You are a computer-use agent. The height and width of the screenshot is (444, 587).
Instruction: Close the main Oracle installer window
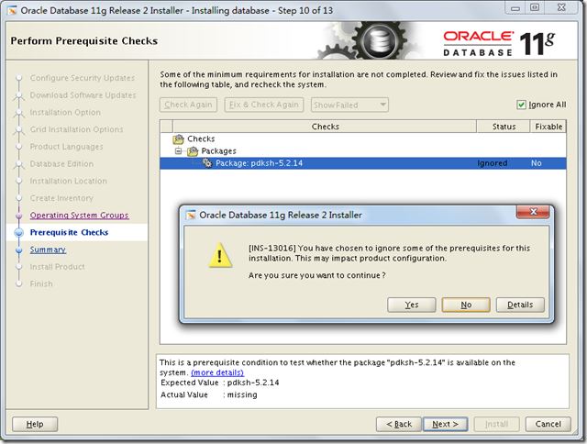(561, 7)
